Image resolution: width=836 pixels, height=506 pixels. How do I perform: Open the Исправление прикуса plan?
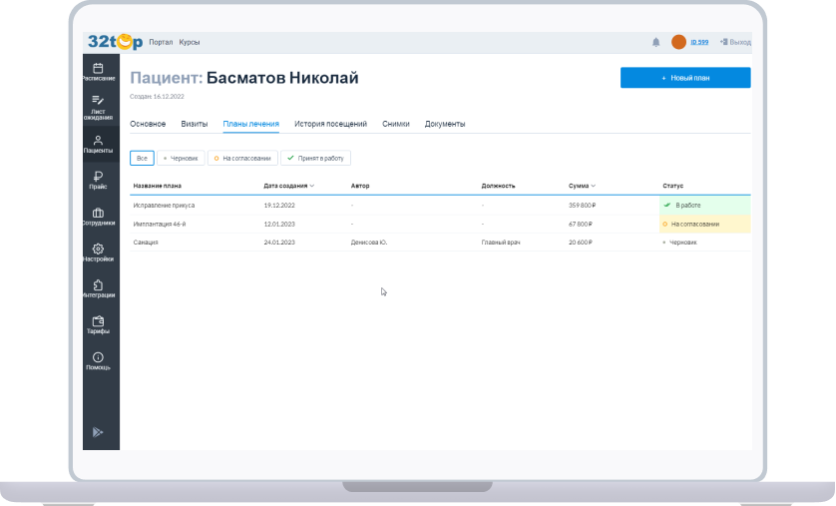164,206
